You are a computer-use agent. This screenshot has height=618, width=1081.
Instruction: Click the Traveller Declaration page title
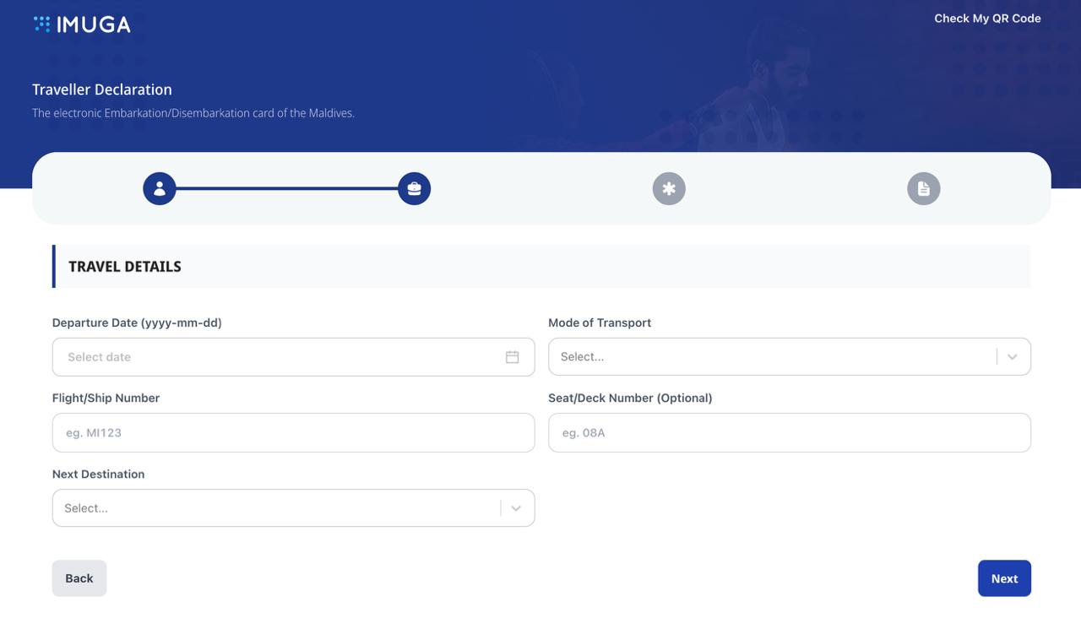point(102,89)
